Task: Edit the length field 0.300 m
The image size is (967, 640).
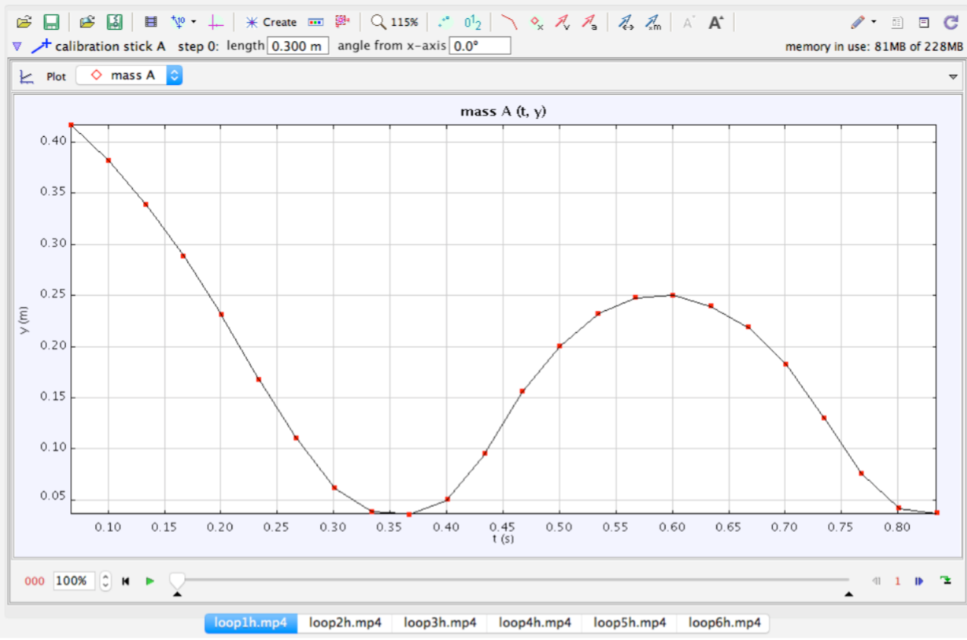Action: tap(298, 46)
